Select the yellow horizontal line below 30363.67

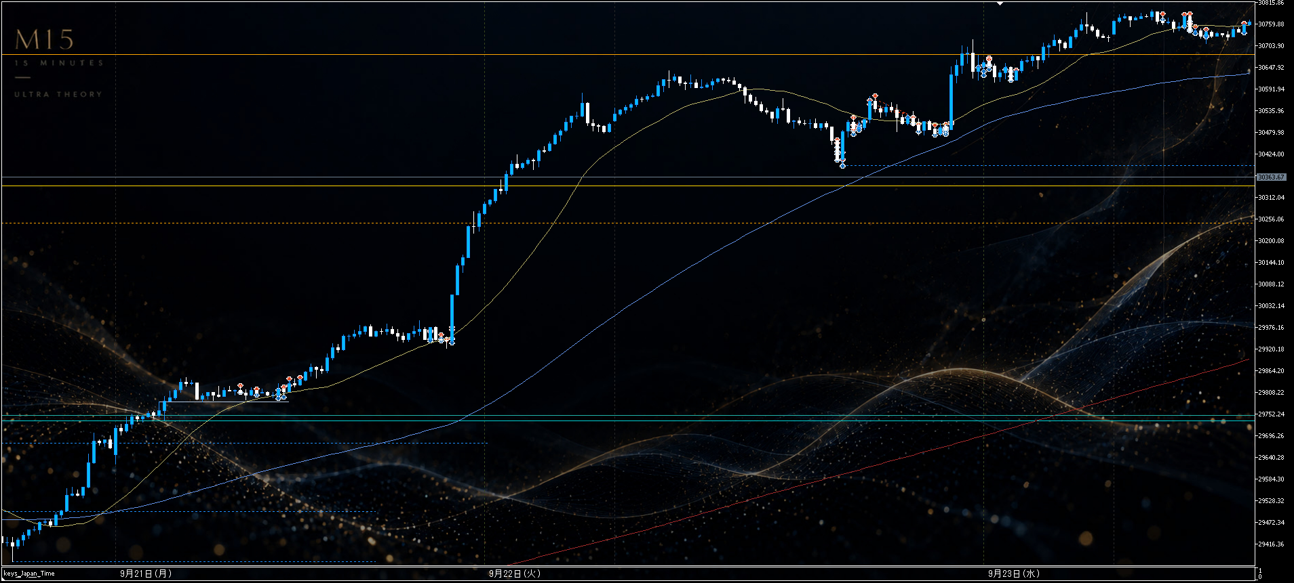[x=627, y=186]
